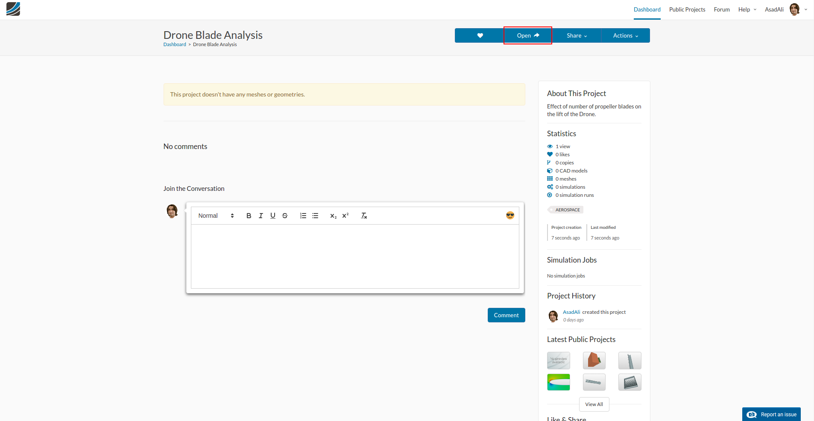This screenshot has height=421, width=814.
Task: Insert a bulleted list
Action: [315, 216]
